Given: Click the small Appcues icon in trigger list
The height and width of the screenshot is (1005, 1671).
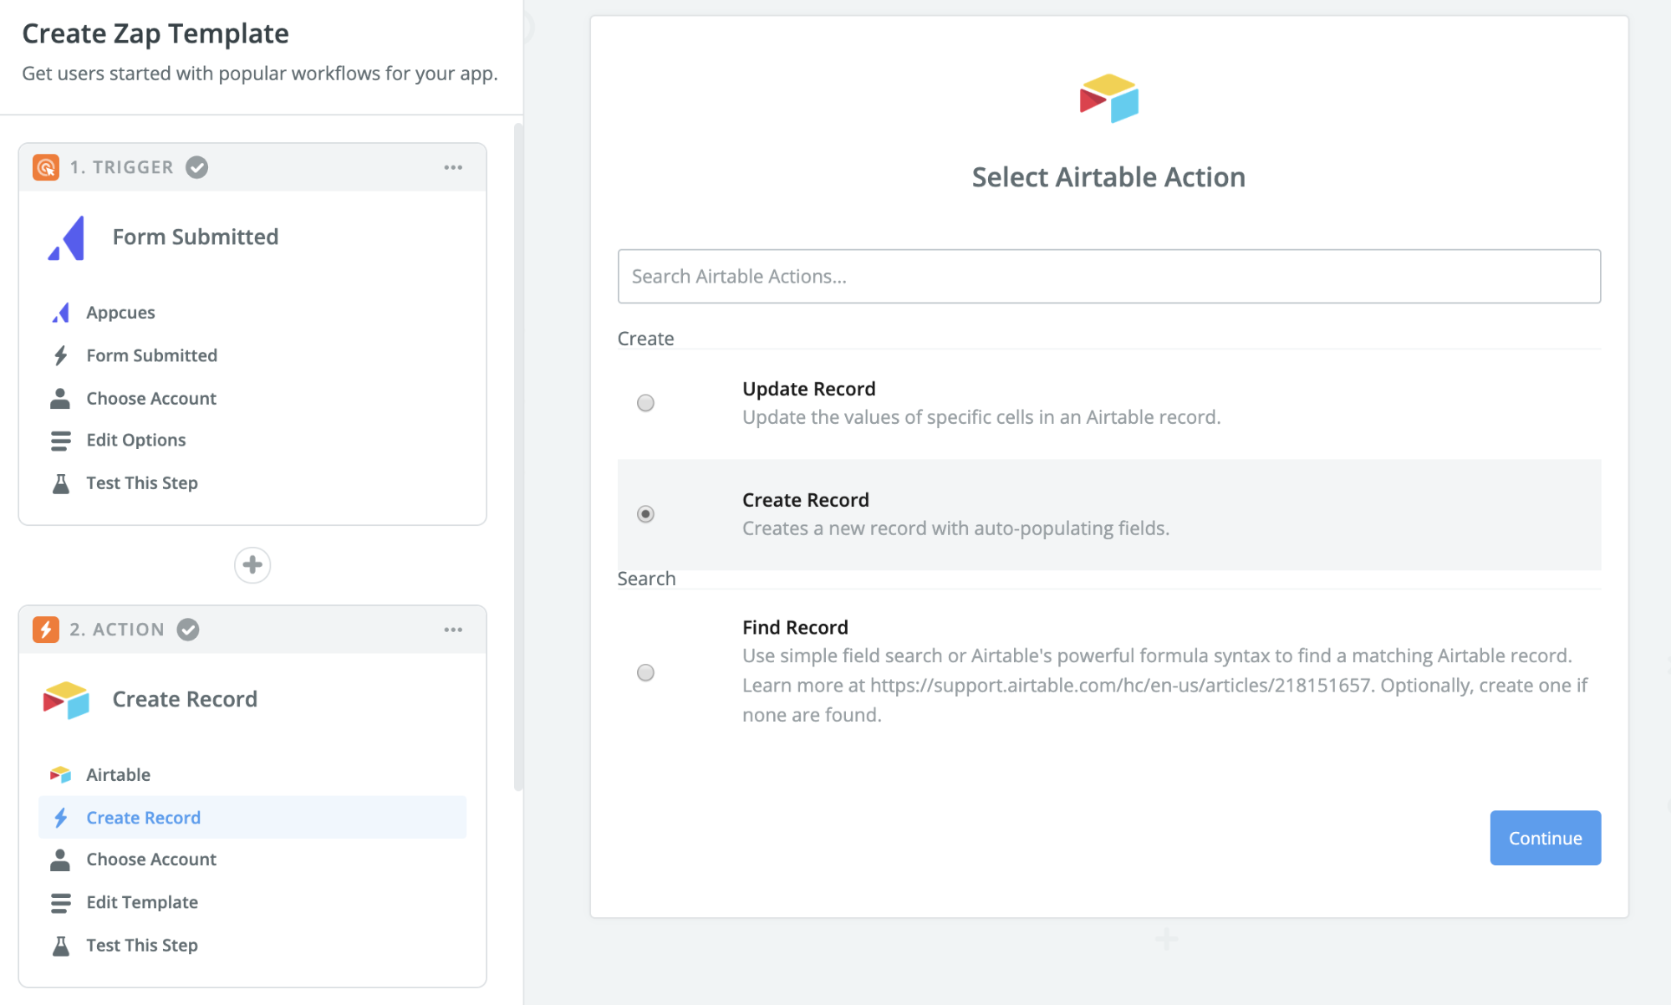Looking at the screenshot, I should click(x=60, y=313).
